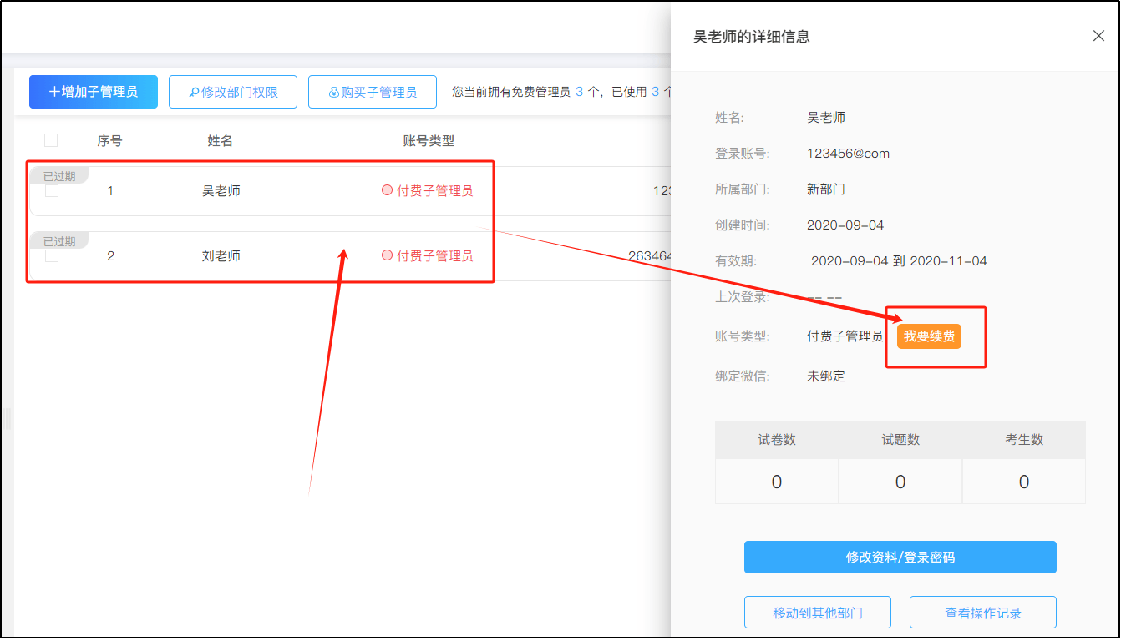Open 查看操作记录 to view operation logs
1121x641 pixels.
pos(982,612)
